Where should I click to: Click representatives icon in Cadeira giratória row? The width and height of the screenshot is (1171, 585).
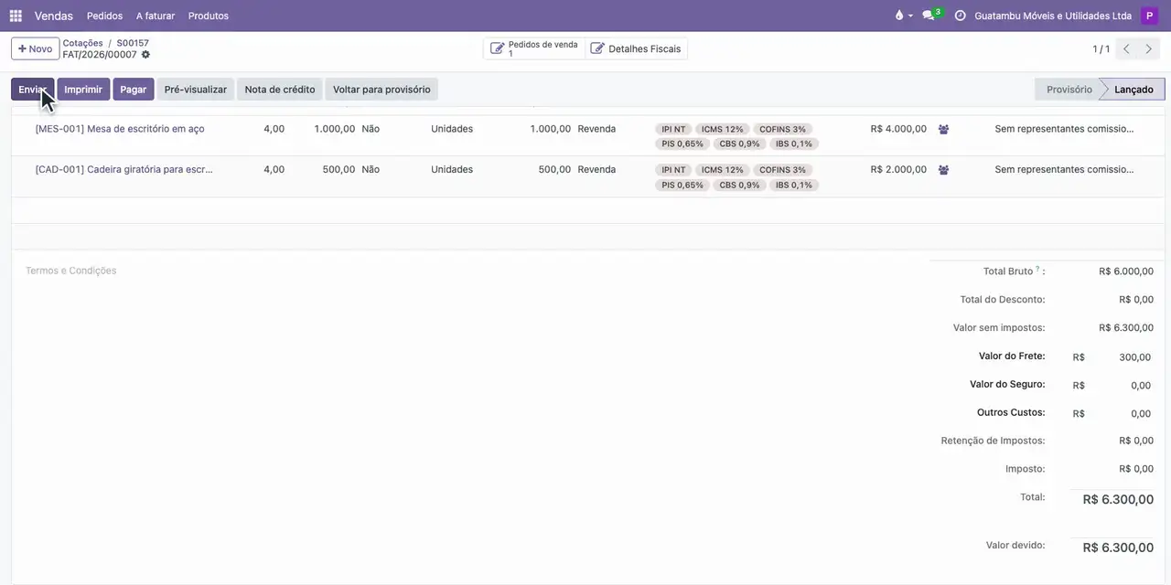(x=944, y=170)
